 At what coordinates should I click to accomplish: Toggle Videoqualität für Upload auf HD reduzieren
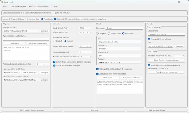98,69
